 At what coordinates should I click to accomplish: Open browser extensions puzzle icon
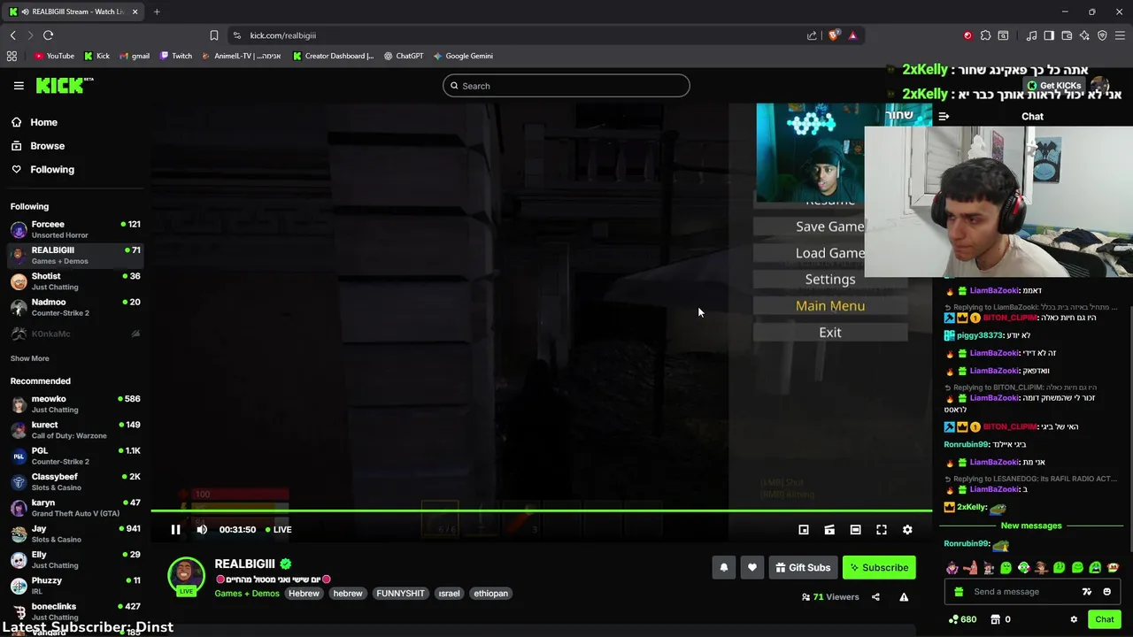tap(985, 35)
